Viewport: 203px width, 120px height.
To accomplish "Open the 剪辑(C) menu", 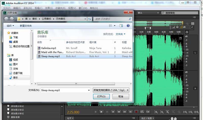I will pyautogui.click(x=39, y=8).
